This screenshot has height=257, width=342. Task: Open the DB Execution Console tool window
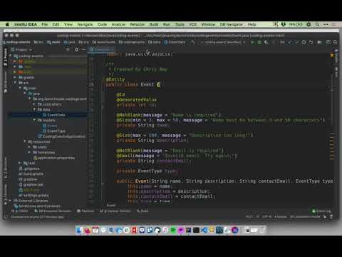pos(53,211)
